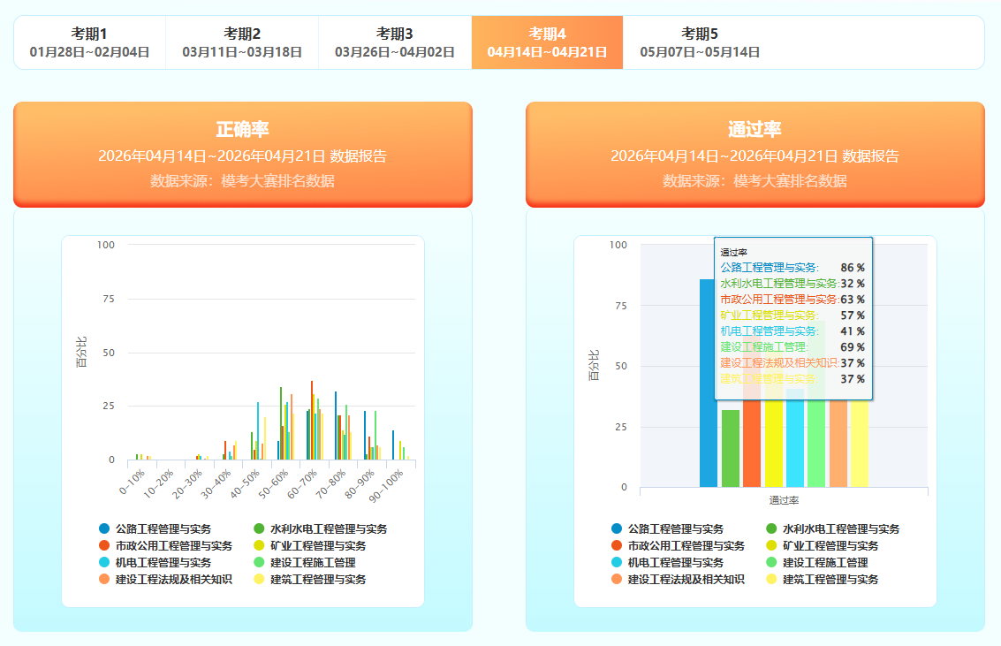1001x646 pixels.
Task: Click the 正确率 report header banner
Action: [x=243, y=155]
